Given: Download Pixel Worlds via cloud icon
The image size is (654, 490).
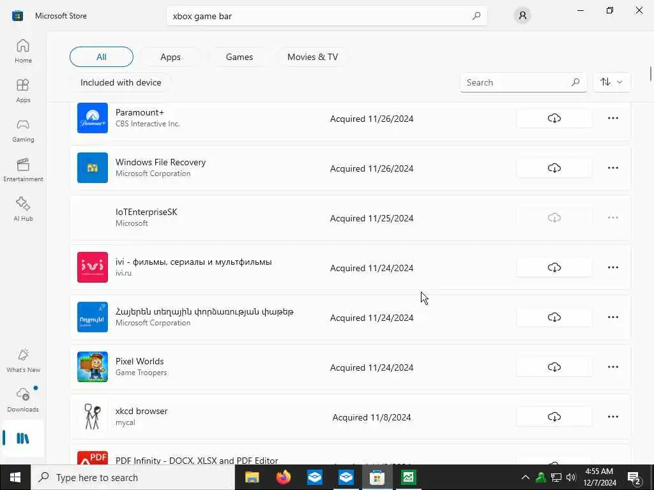Looking at the screenshot, I should coord(554,367).
